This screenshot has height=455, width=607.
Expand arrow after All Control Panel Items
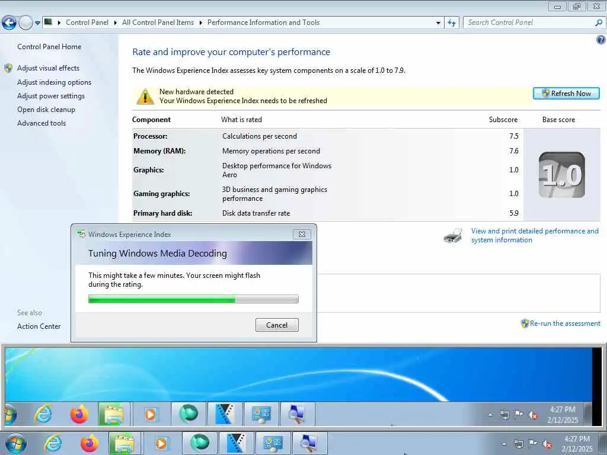click(x=200, y=23)
